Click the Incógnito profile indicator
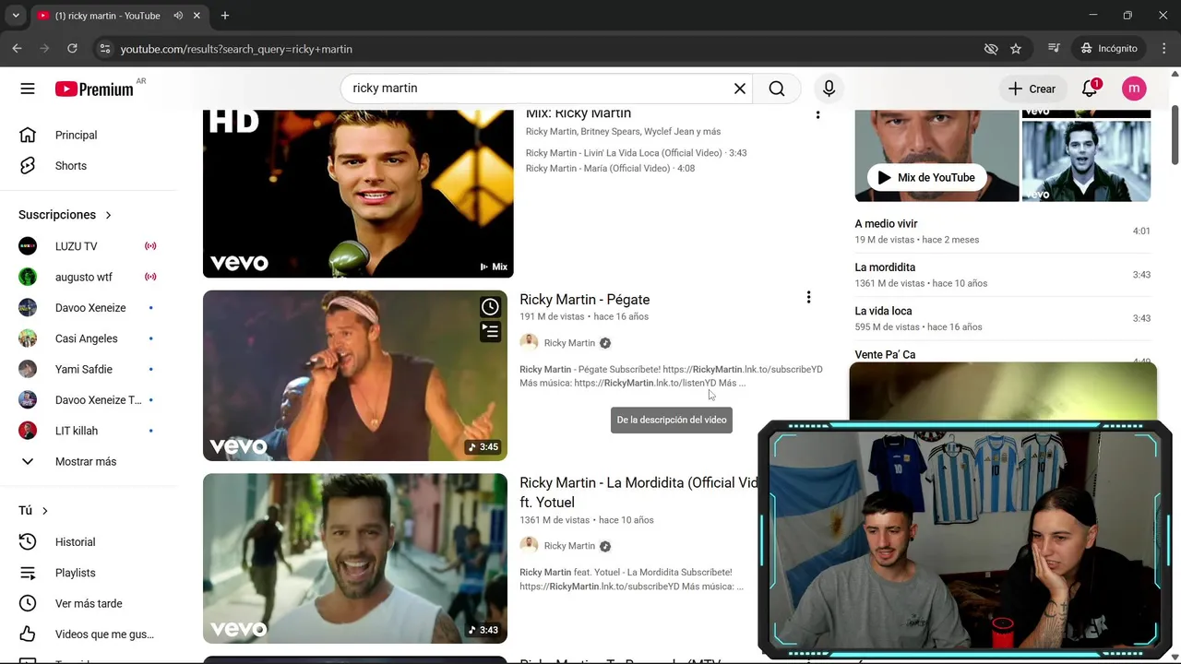The image size is (1181, 664). (x=1110, y=49)
